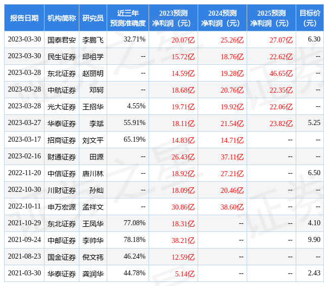Select the 光大证券 institution cell
This screenshot has width=324, height=286.
coord(62,107)
